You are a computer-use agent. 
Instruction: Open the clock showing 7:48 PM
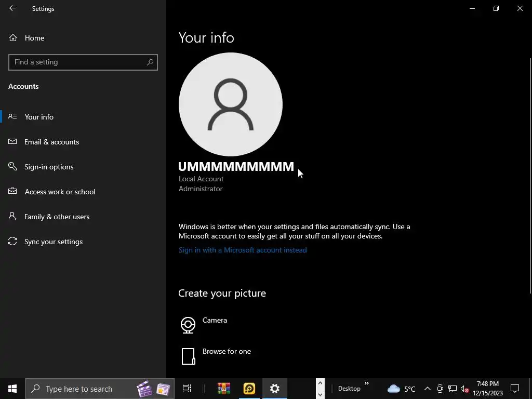pyautogui.click(x=487, y=389)
